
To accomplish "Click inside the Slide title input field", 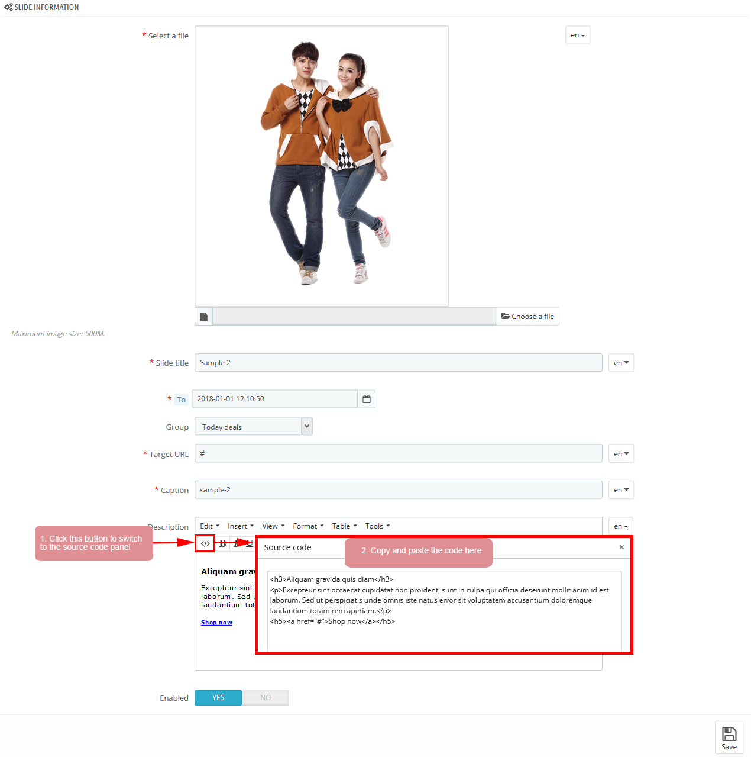I will (399, 363).
